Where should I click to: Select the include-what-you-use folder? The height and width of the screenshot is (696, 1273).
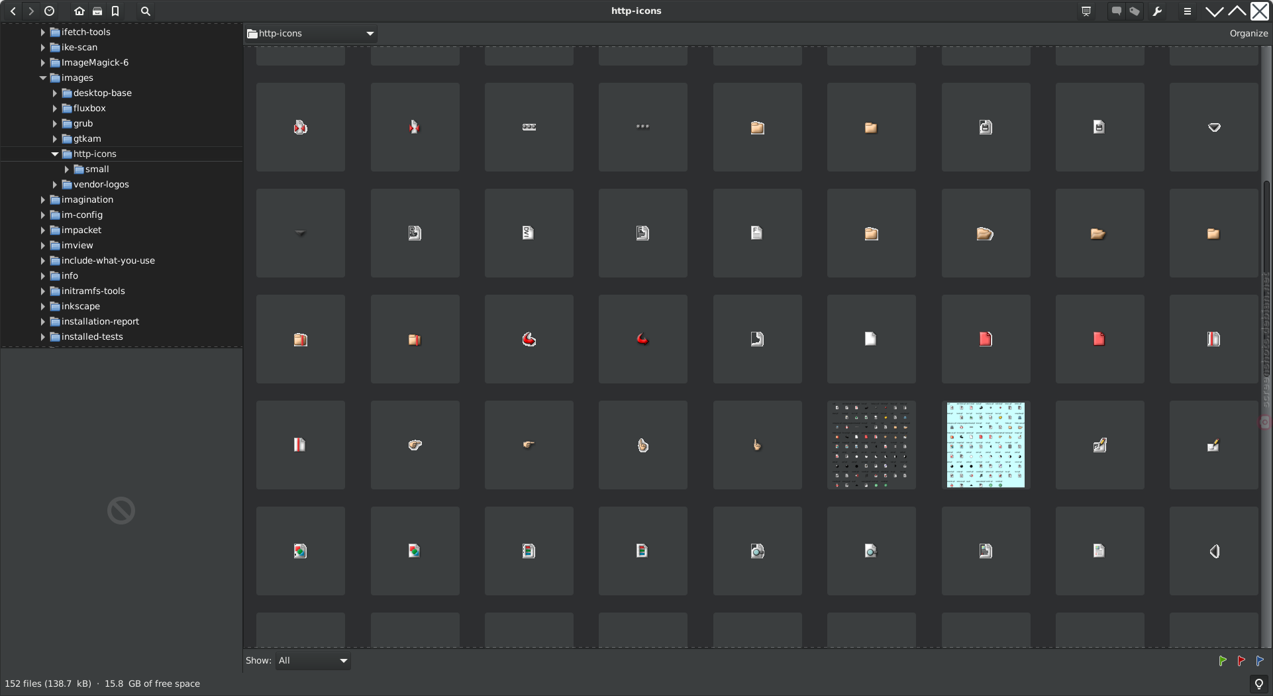(x=107, y=260)
